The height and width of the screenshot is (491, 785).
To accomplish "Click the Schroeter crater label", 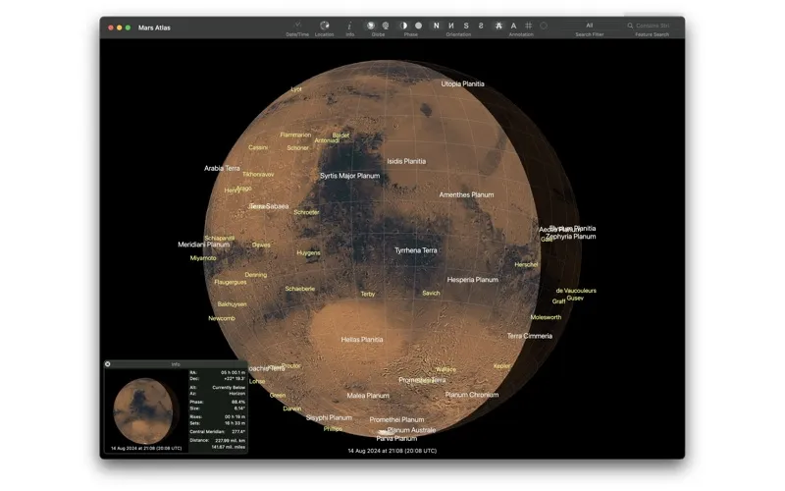I will click(306, 212).
